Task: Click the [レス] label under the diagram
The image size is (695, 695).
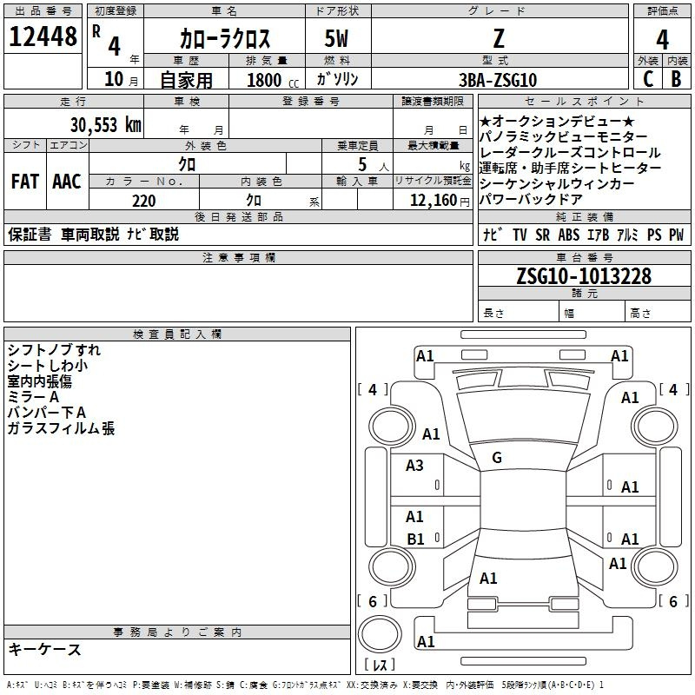Action: (380, 665)
